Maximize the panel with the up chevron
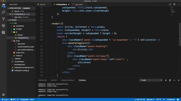181x101 pixels. pos(174,80)
